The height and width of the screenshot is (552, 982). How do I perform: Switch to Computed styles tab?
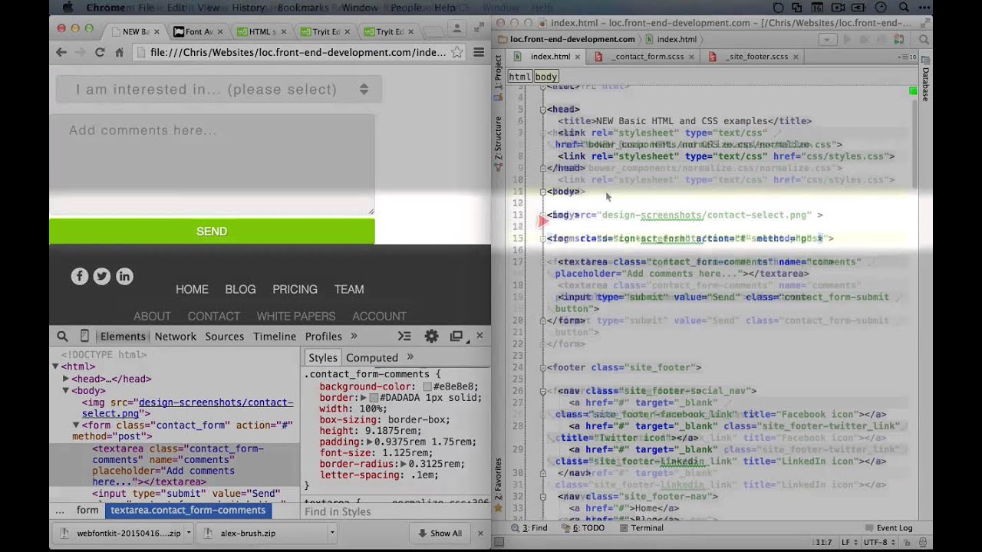tap(372, 357)
